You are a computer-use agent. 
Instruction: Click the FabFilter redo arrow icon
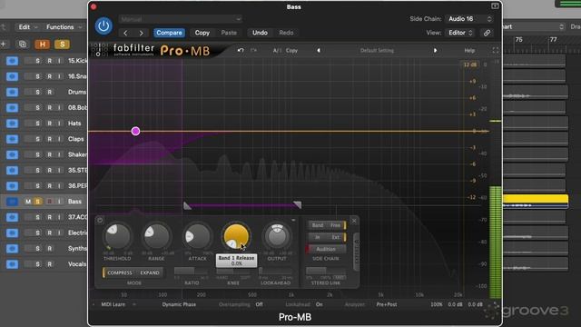253,50
